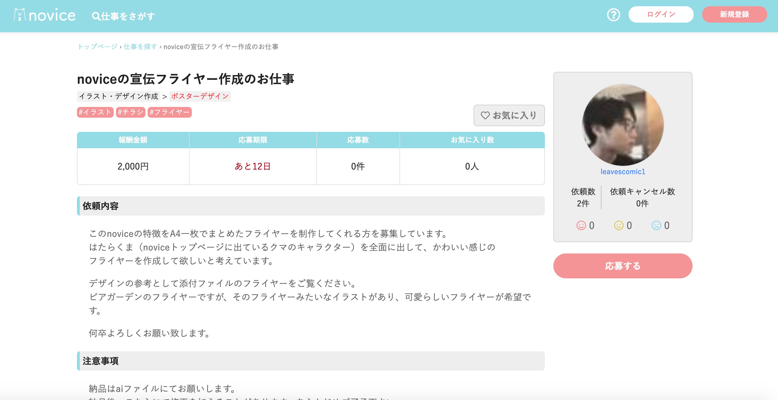This screenshot has height=400, width=778.
Task: Open leavescomic1 username link
Action: click(x=622, y=171)
